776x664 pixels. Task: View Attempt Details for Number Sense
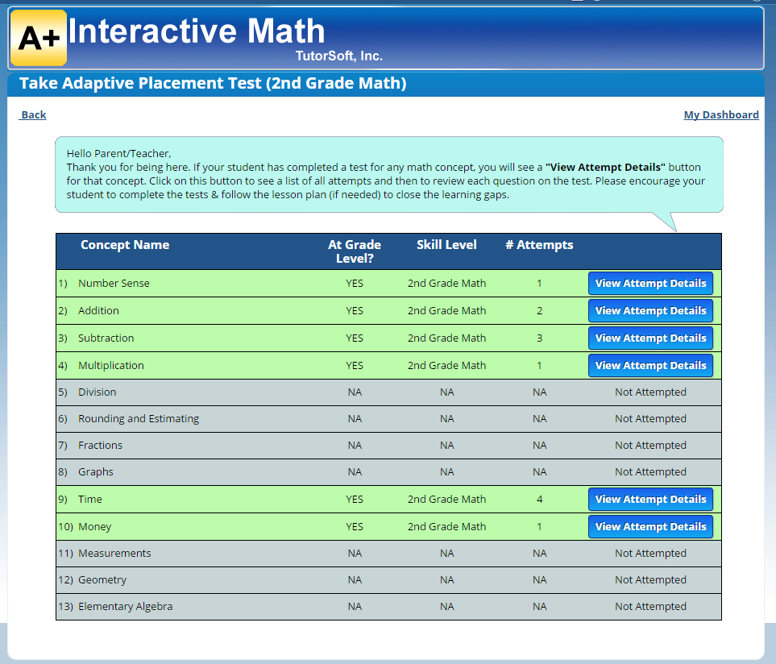point(650,283)
